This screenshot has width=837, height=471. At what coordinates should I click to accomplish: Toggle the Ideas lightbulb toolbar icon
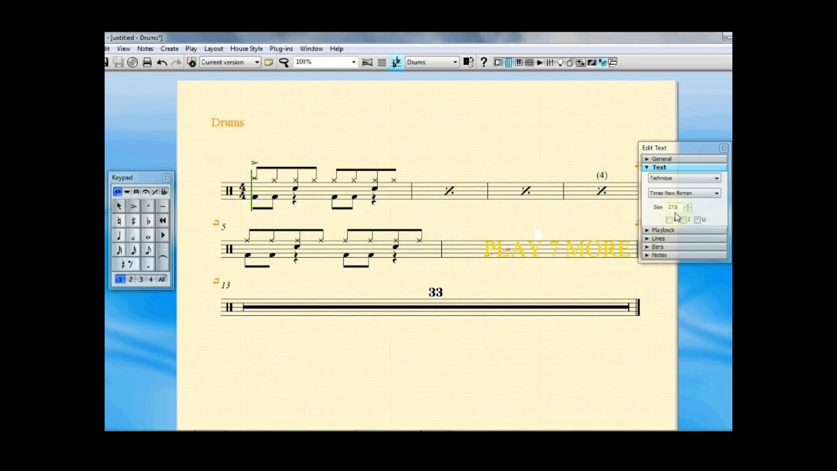(560, 62)
